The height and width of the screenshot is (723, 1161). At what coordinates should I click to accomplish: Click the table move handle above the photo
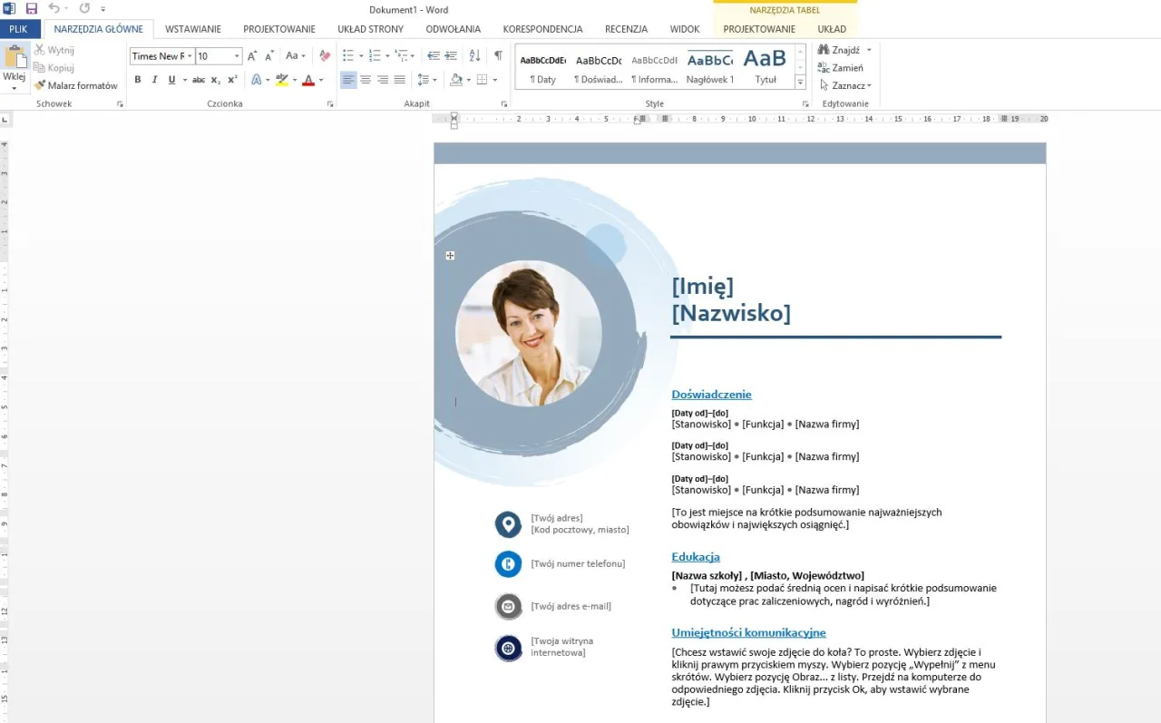click(x=450, y=255)
